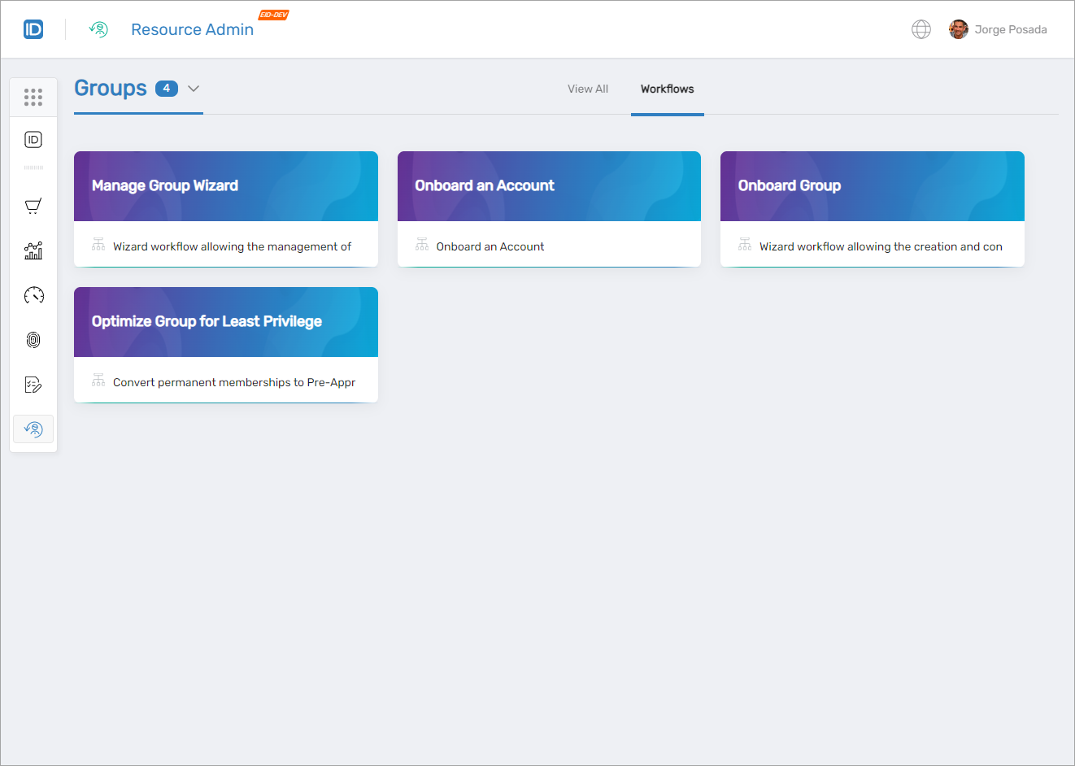Switch to the View All tab
This screenshot has height=766, width=1075.
pos(587,89)
